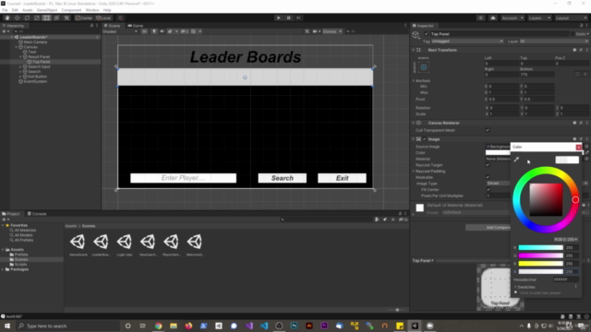The image size is (591, 332).
Task: Open the Layers dropdown
Action: (x=539, y=18)
